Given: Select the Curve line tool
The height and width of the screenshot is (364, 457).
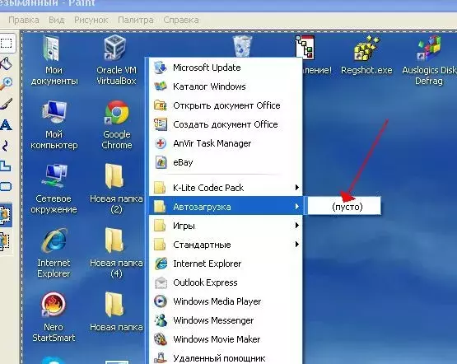Looking at the screenshot, I should (5, 146).
